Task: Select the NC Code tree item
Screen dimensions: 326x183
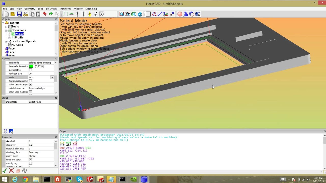Action: (x=17, y=45)
